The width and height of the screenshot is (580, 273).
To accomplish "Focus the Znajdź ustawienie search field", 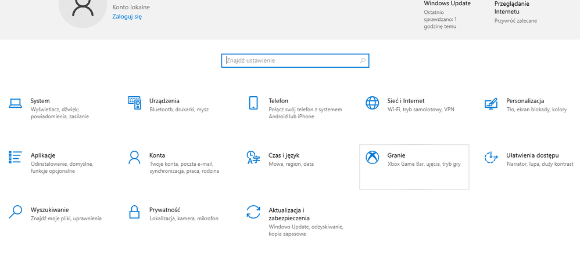I will (x=291, y=60).
